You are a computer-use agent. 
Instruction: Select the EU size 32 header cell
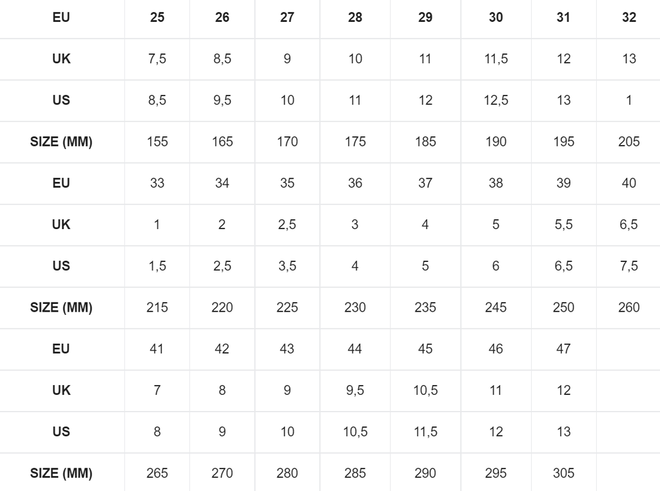pos(629,17)
